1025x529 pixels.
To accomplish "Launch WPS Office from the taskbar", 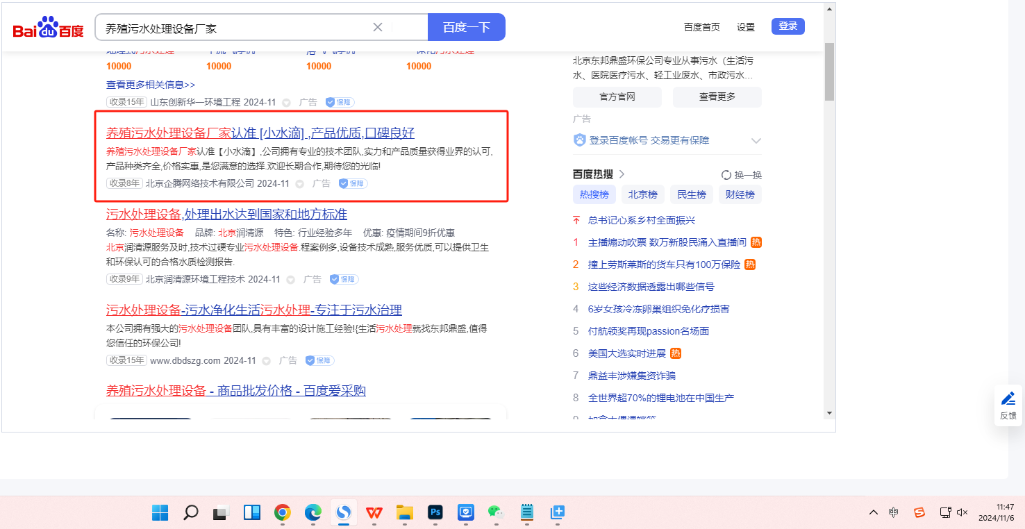I will 374,512.
